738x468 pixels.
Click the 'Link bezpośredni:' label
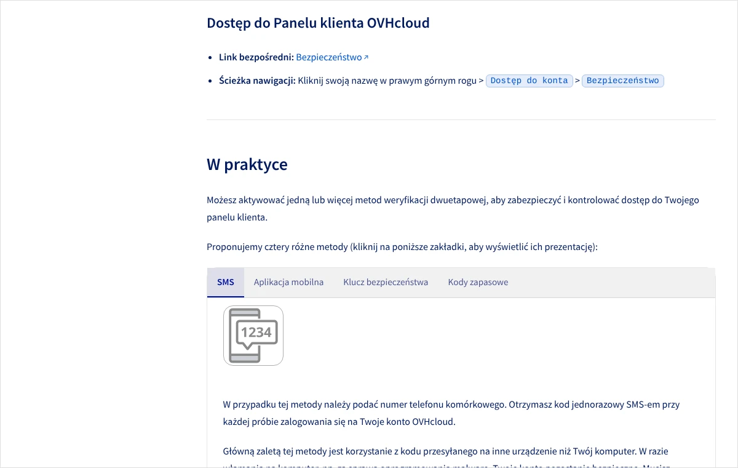(x=256, y=57)
